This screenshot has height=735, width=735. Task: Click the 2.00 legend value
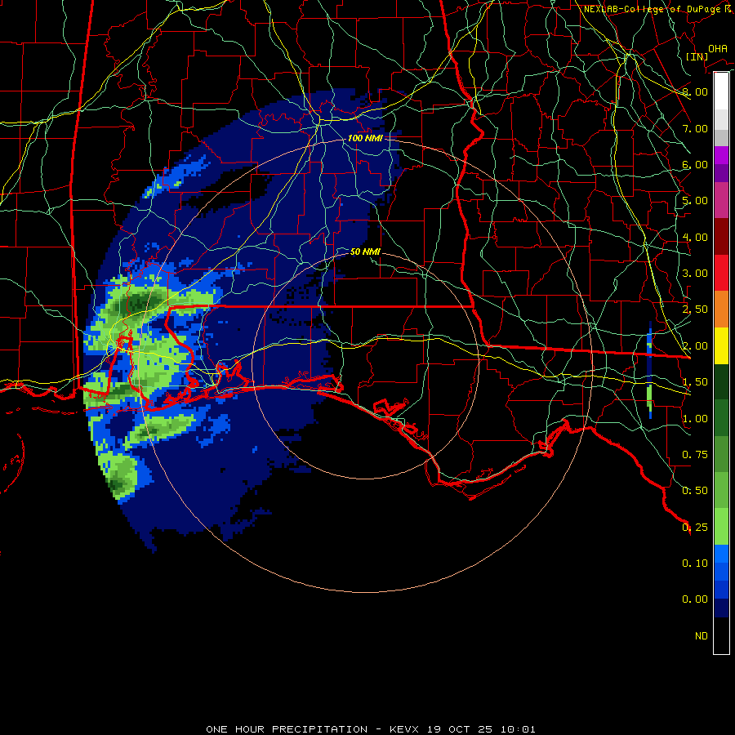(x=695, y=346)
